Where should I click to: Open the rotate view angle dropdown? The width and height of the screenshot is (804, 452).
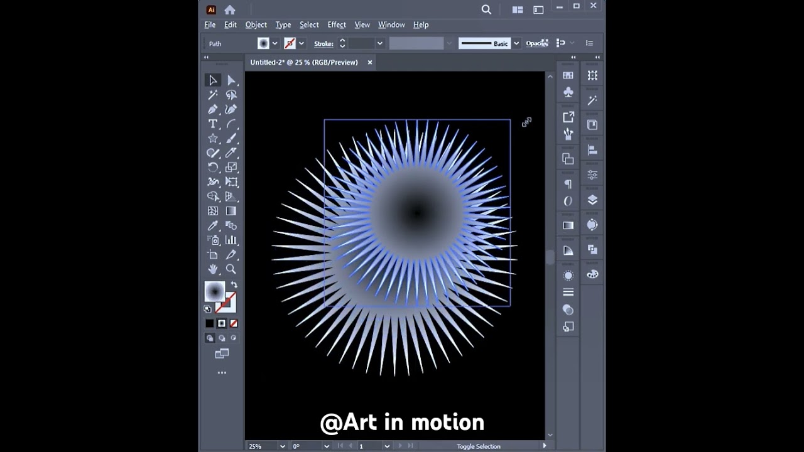coord(326,446)
